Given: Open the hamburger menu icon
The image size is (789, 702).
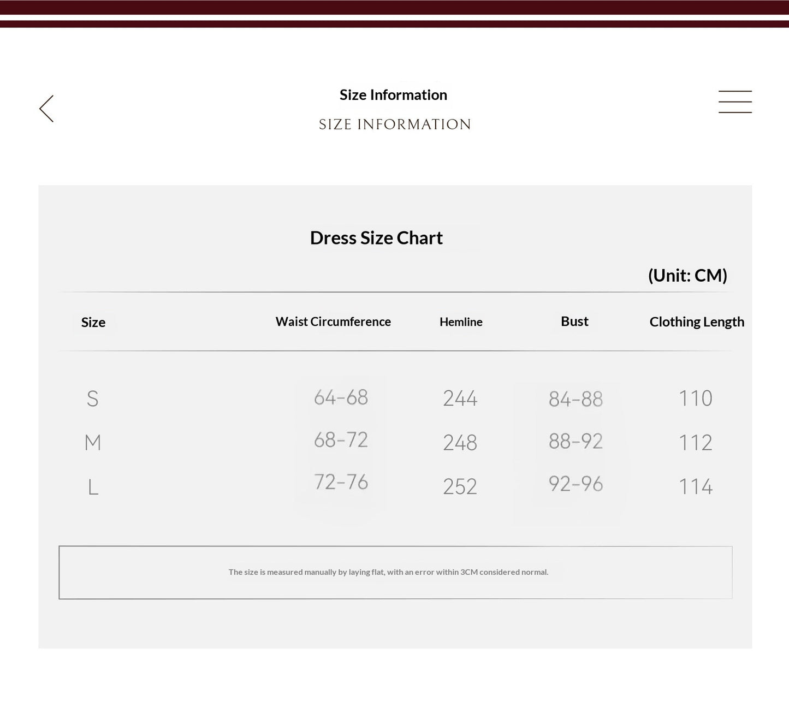Looking at the screenshot, I should 735,102.
